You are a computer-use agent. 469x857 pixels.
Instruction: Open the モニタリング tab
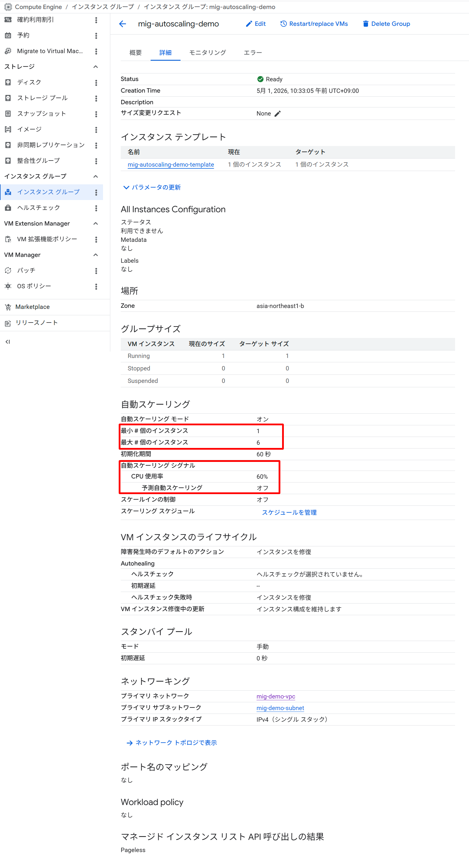(x=208, y=53)
